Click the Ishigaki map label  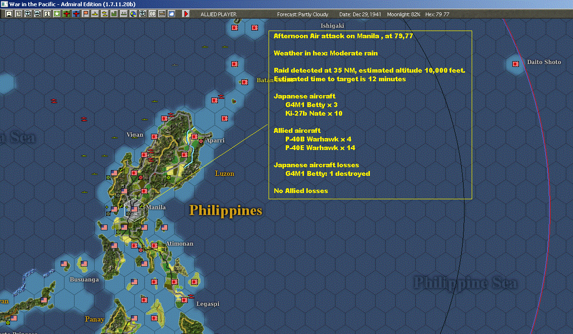(x=332, y=26)
